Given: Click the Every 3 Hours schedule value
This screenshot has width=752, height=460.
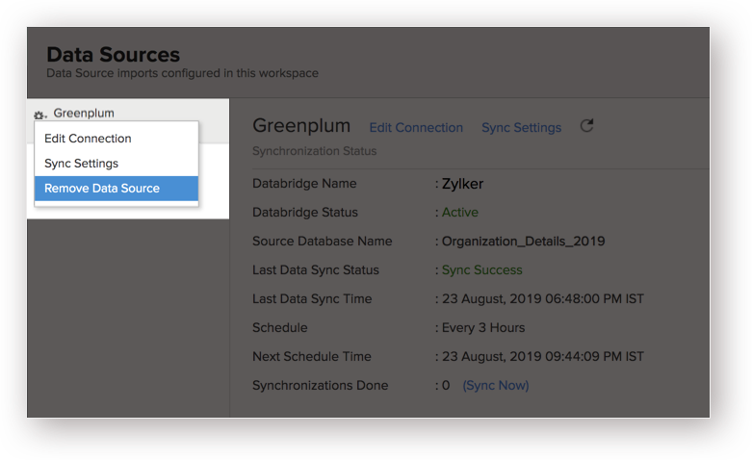Looking at the screenshot, I should (483, 328).
